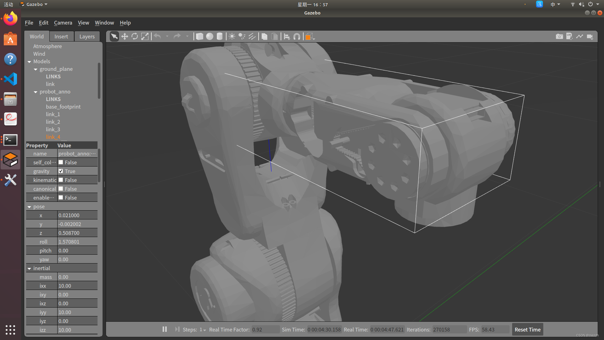Collapse the inertial property group
Screen dimensions: 604x340
pos(29,269)
